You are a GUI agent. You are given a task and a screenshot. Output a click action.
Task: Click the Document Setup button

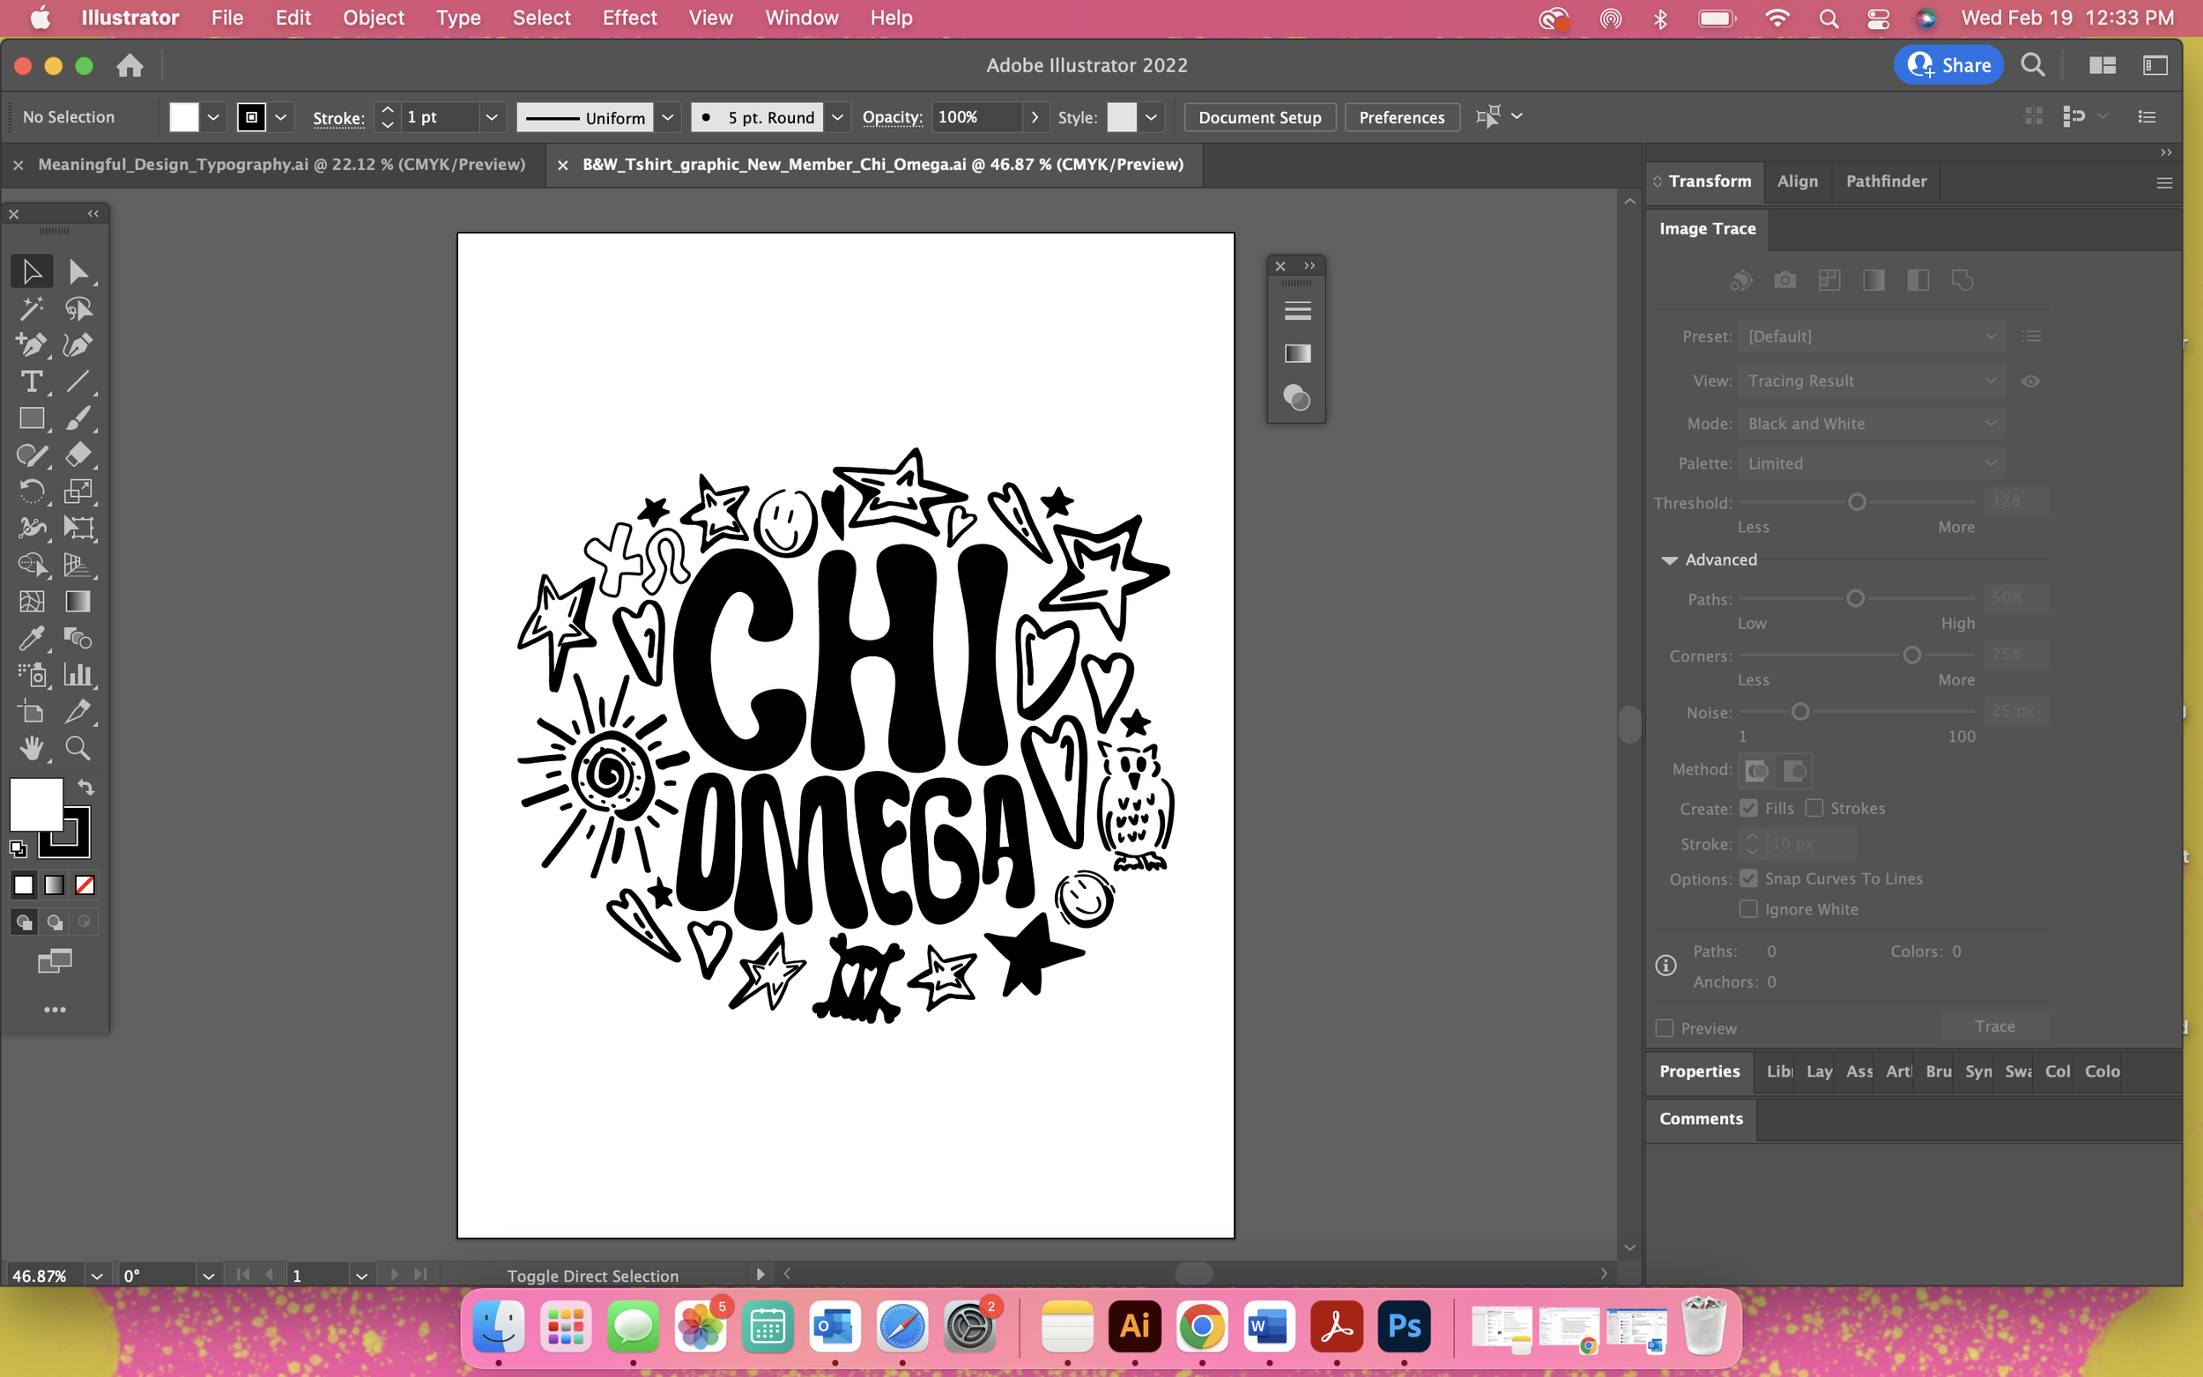(1258, 117)
